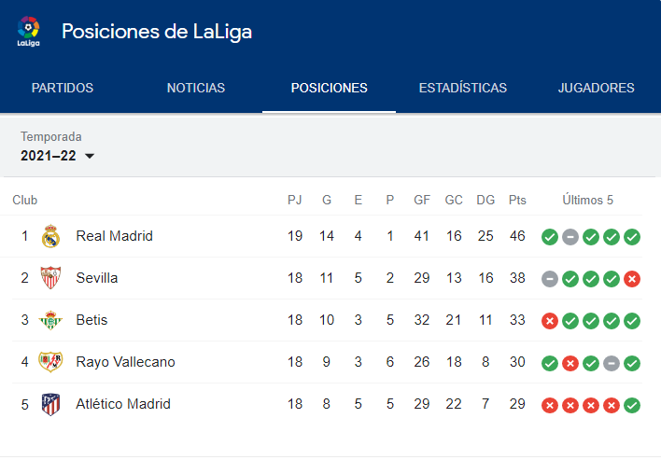The image size is (661, 460).
Task: Click the Sevilla club crest
Action: pos(50,278)
